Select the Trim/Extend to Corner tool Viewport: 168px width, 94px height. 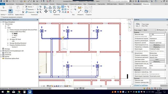(59, 11)
